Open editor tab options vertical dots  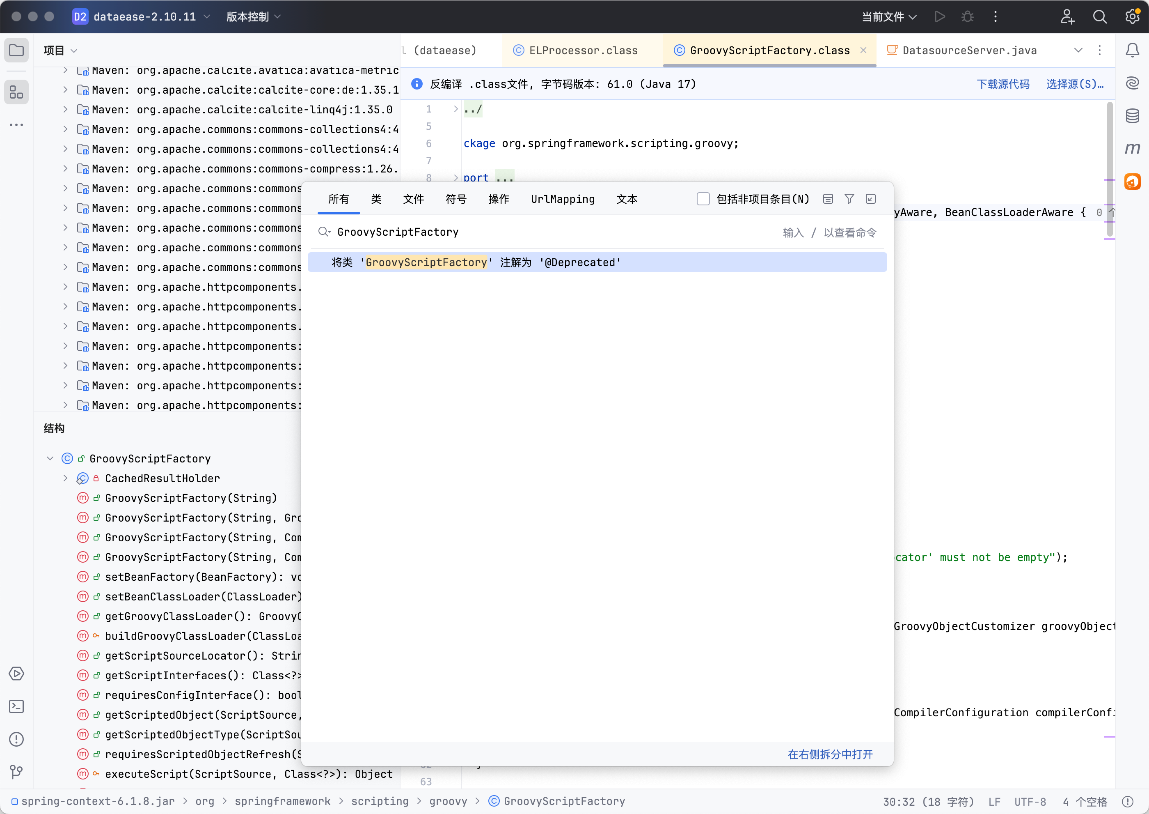pyautogui.click(x=1100, y=50)
